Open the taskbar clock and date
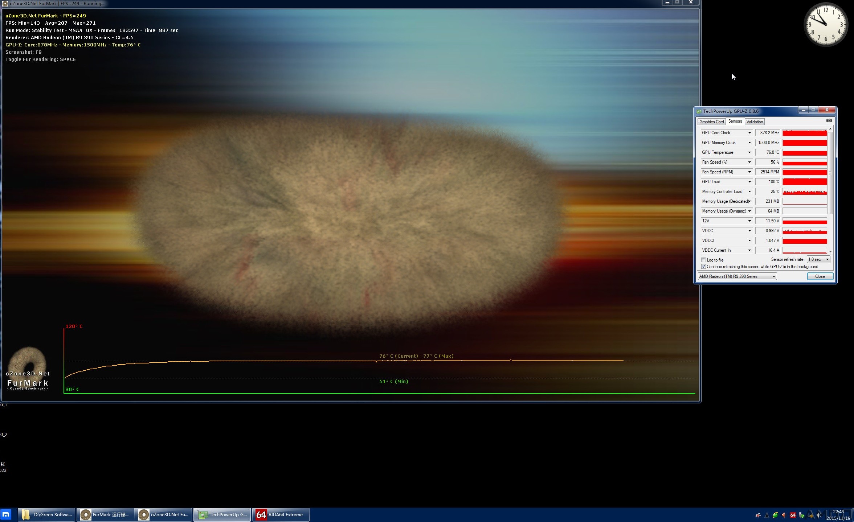Screen dimensions: 854x522 pyautogui.click(x=838, y=515)
